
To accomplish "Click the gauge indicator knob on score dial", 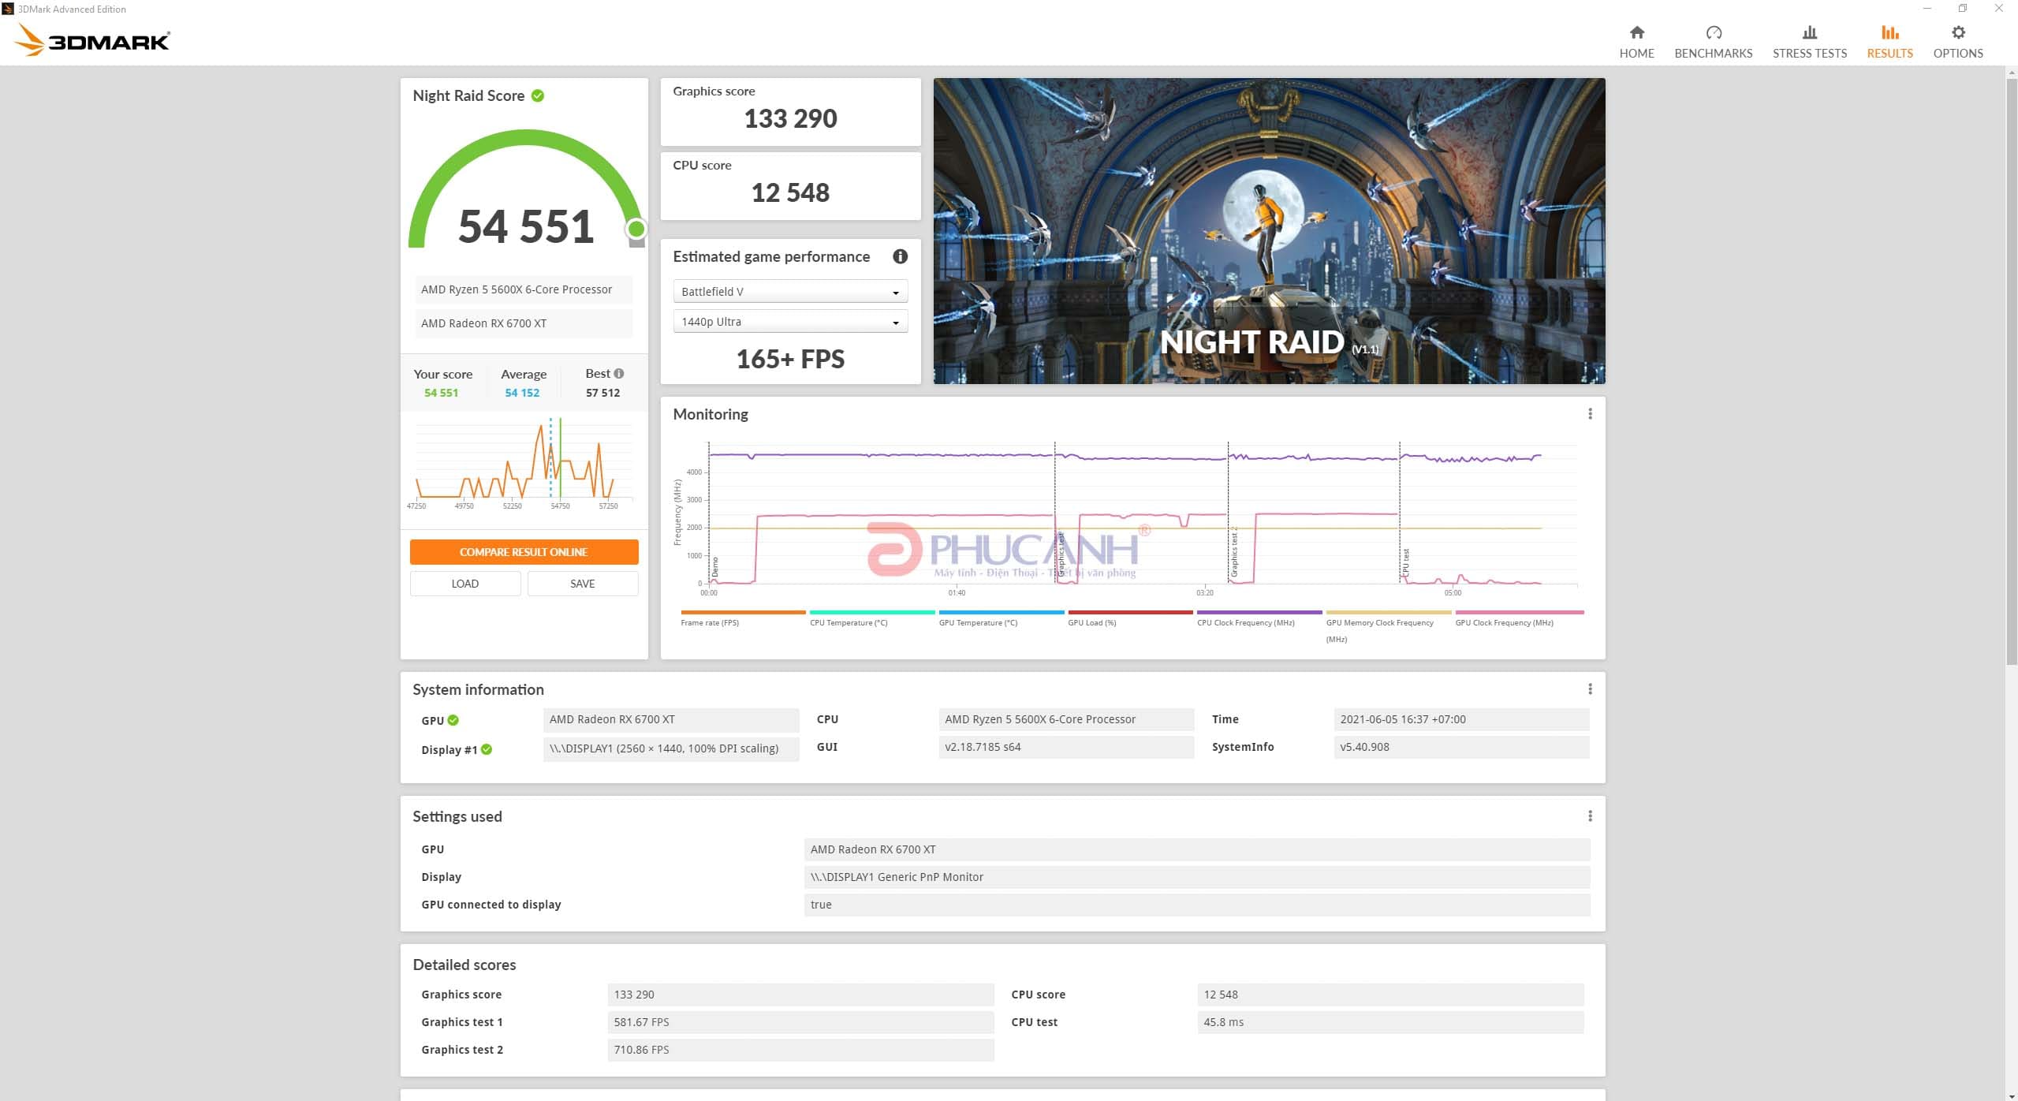I will pos(636,230).
